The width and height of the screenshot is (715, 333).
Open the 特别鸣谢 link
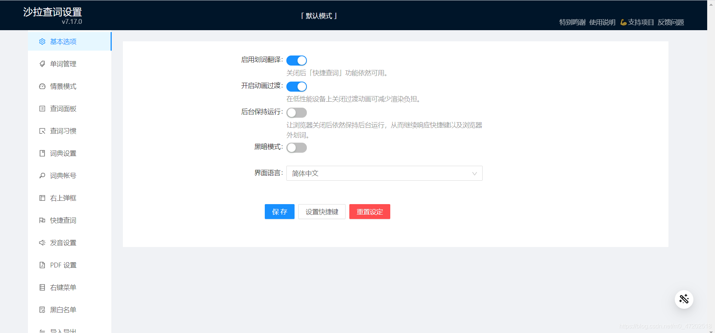[x=572, y=22]
